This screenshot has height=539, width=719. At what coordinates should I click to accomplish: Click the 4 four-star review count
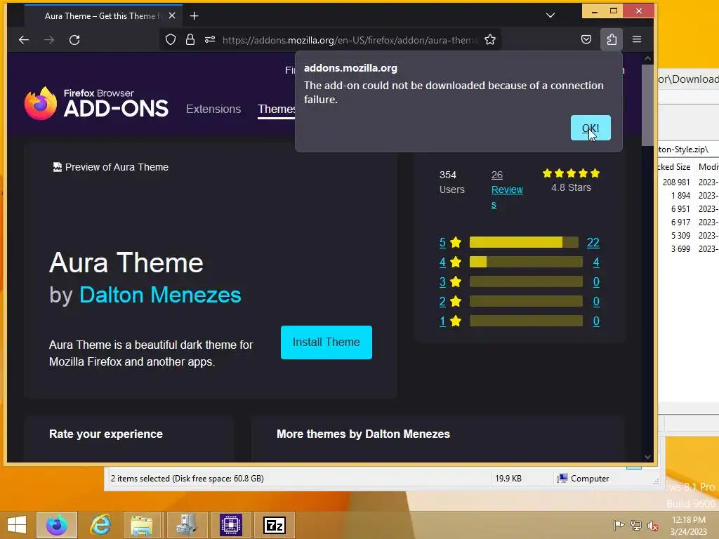596,262
